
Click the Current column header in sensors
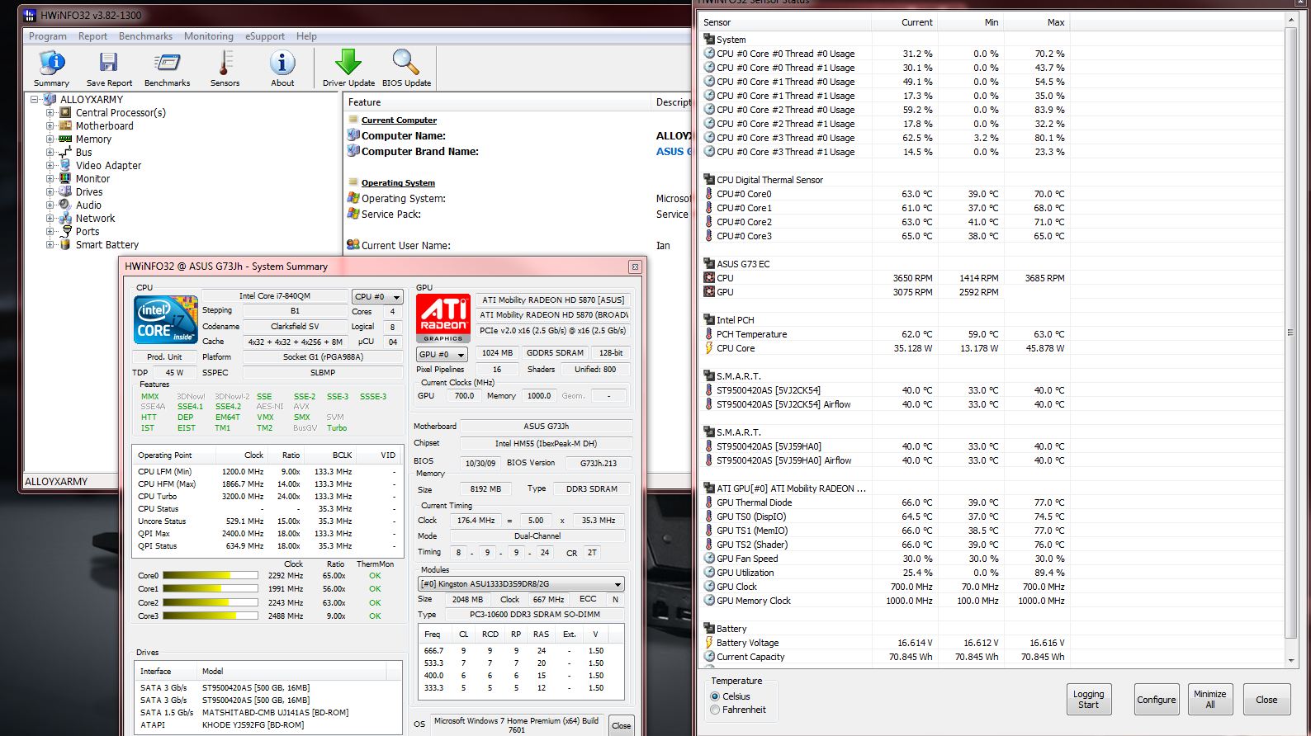904,22
